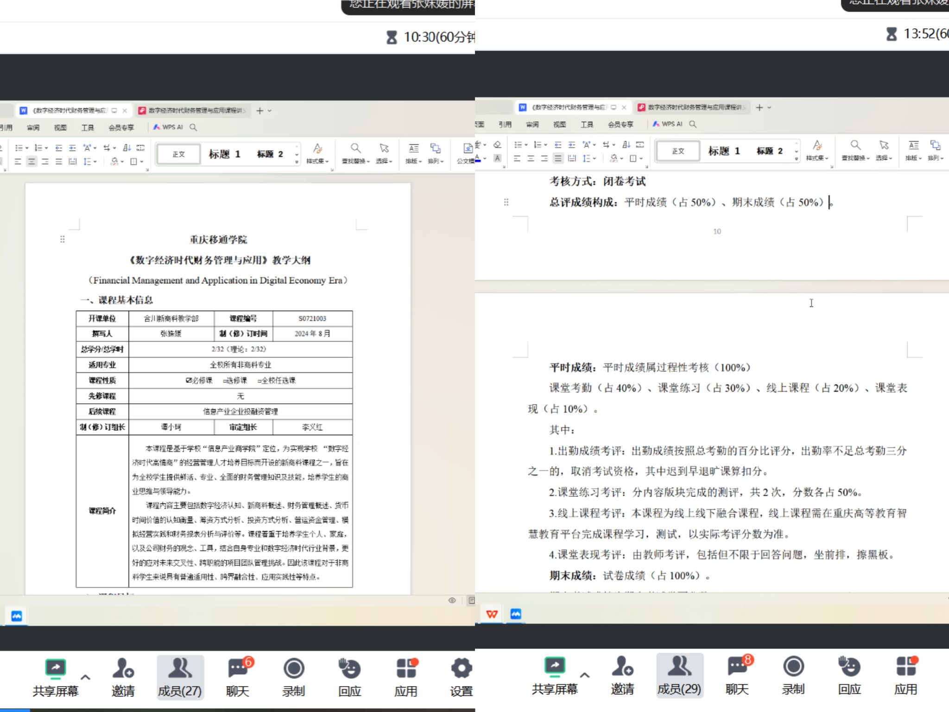Click Share Screen icon in right meeting toolbar
Viewport: 949px width, 712px height.
pos(555,667)
